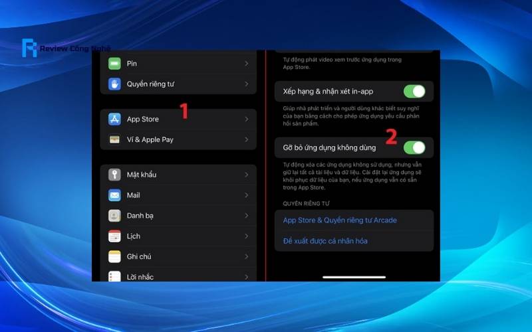Toggle Gỡ bỏ ứng dụng không dùng switch
The image size is (532, 332).
(414, 147)
